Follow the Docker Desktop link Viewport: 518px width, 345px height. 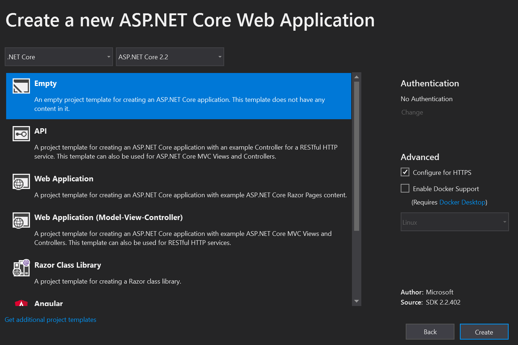pos(462,202)
